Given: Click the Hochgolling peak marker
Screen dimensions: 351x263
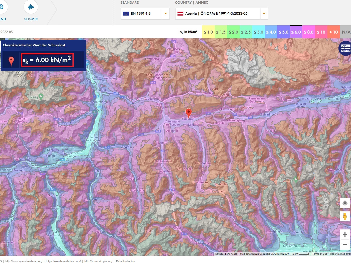Looking at the screenshot, I should tap(296, 179).
